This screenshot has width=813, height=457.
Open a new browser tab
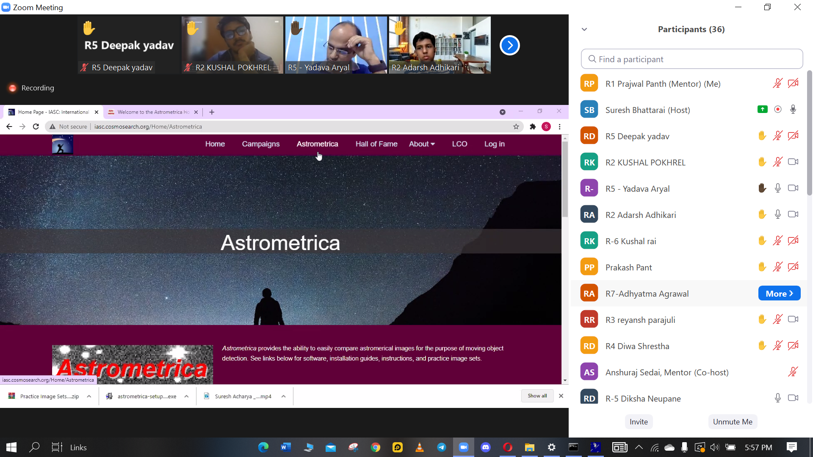(x=212, y=112)
